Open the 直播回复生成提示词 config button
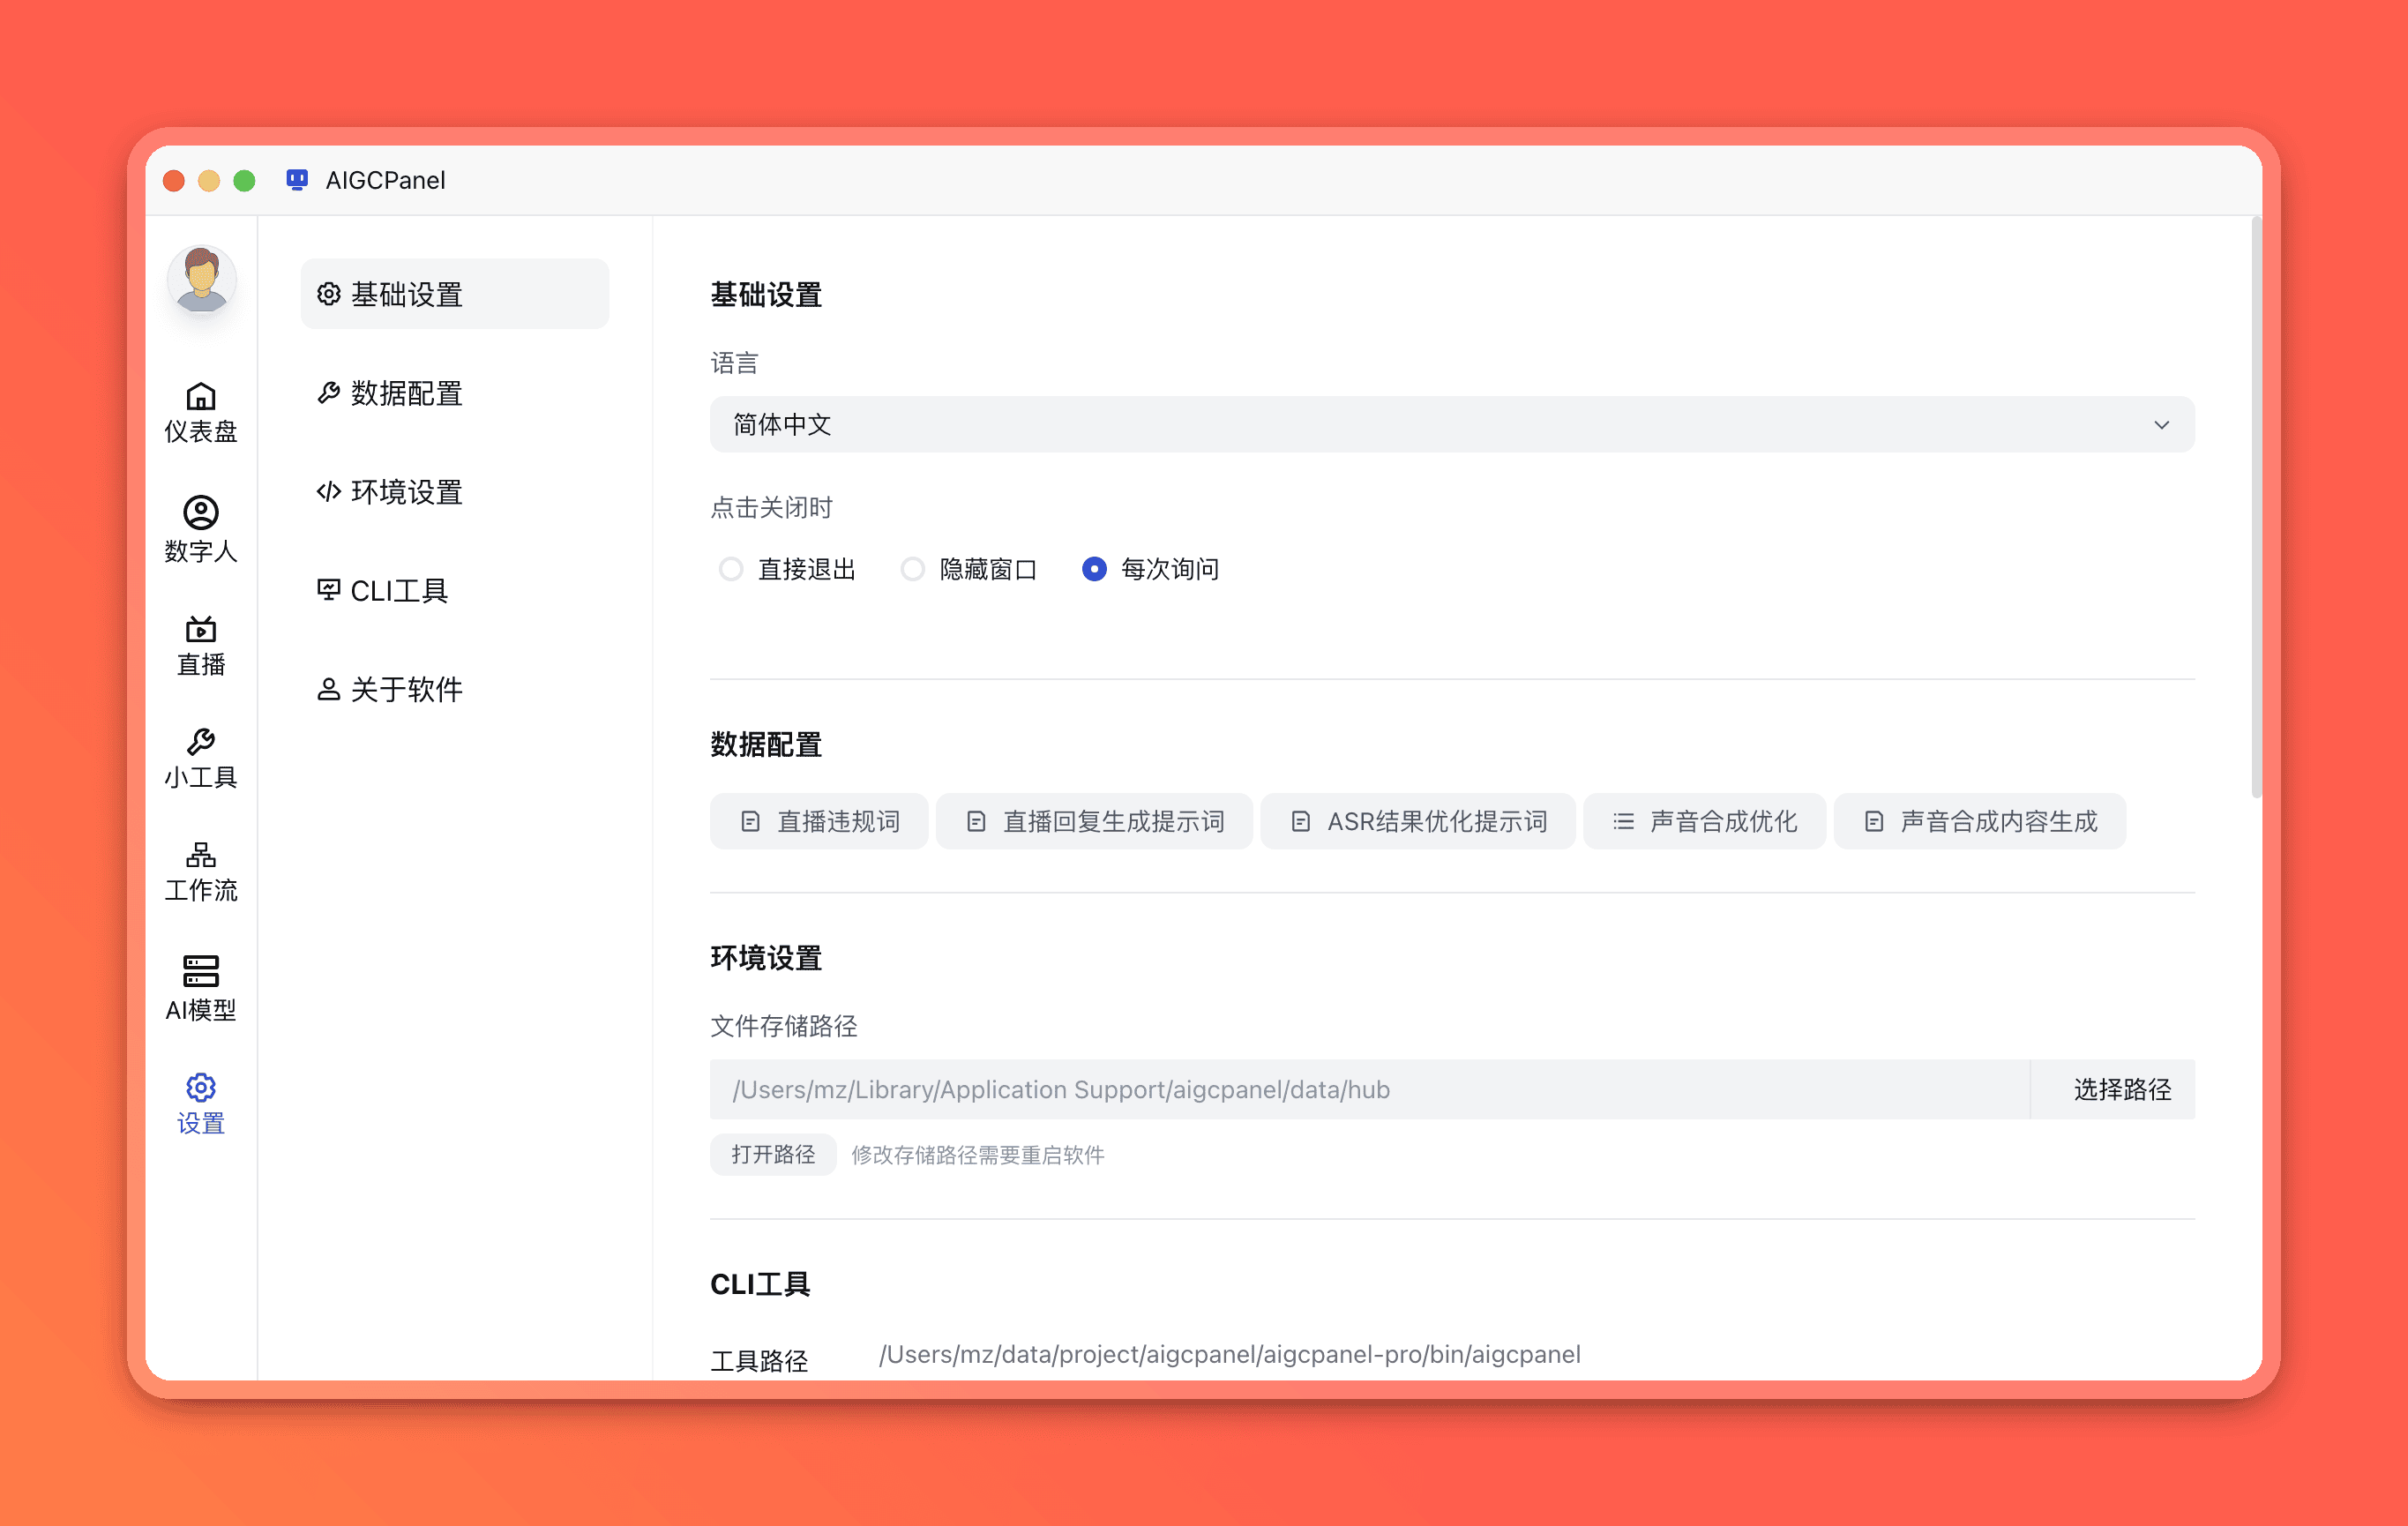 1094,821
